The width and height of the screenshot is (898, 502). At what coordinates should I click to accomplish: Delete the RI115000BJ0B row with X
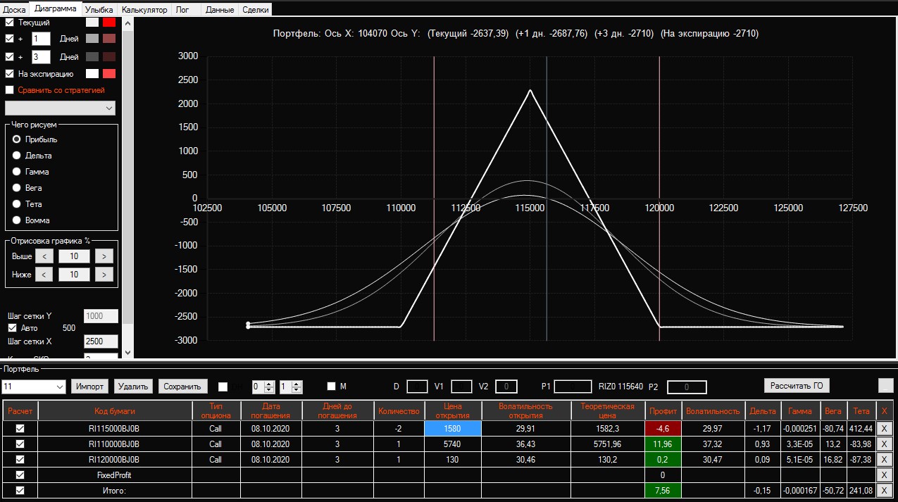(884, 428)
